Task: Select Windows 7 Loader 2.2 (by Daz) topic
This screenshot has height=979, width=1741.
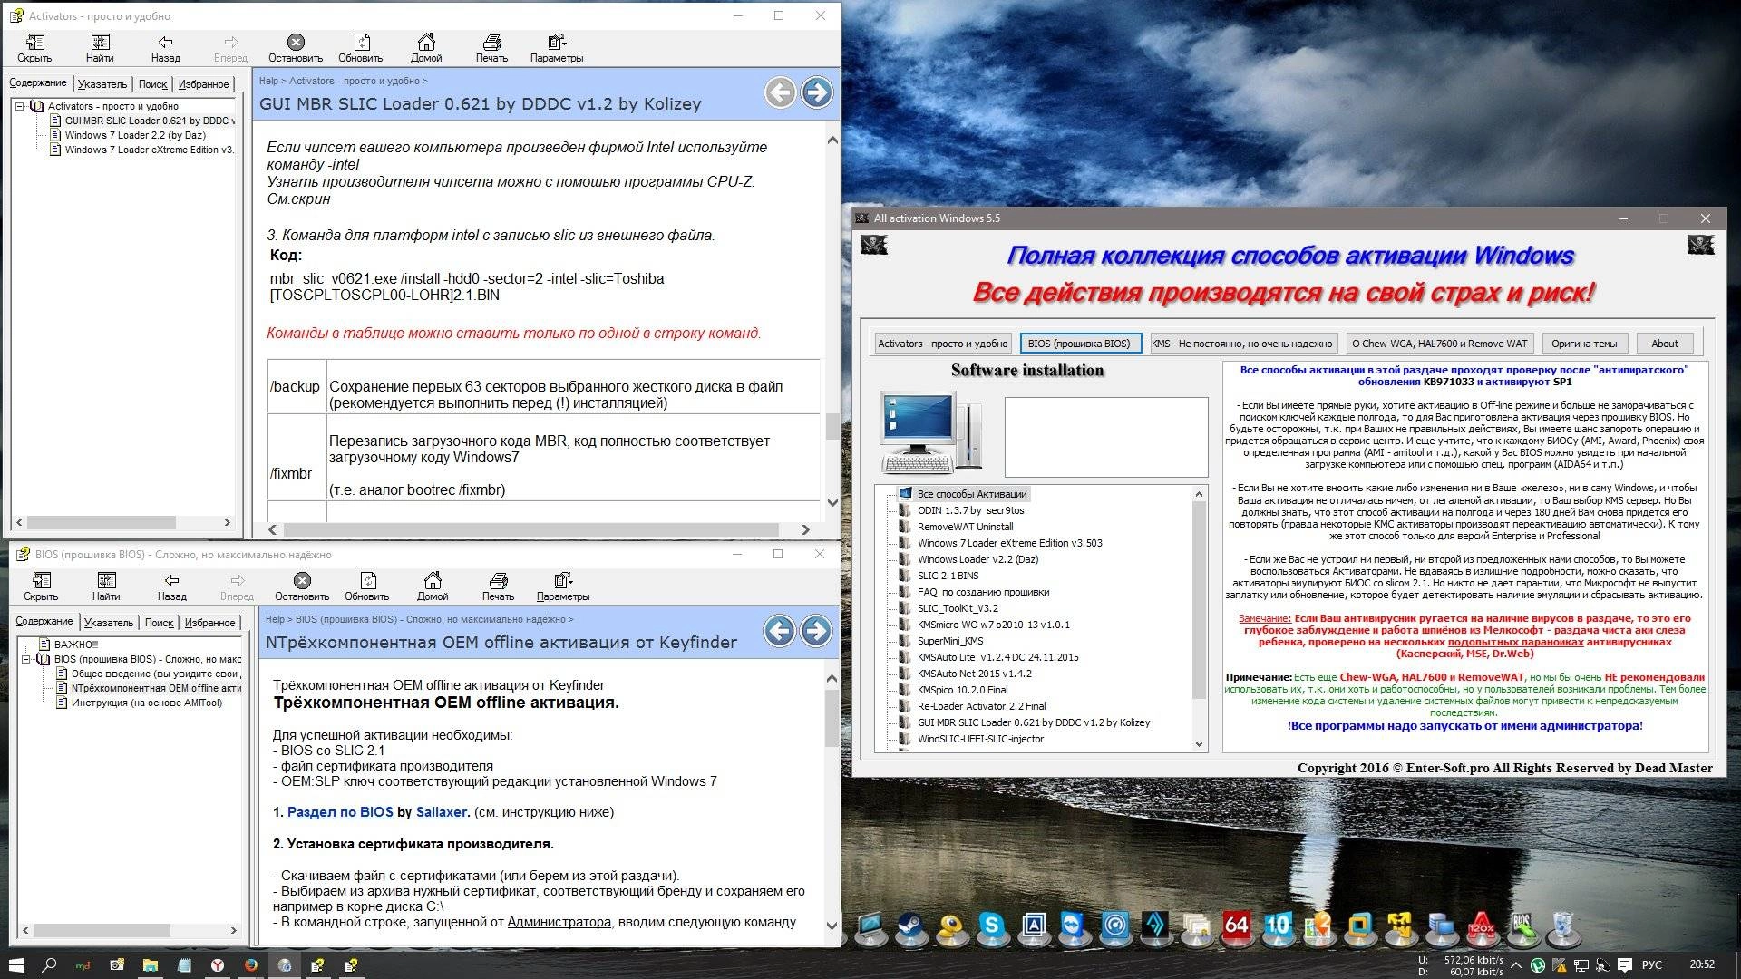Action: 135,135
